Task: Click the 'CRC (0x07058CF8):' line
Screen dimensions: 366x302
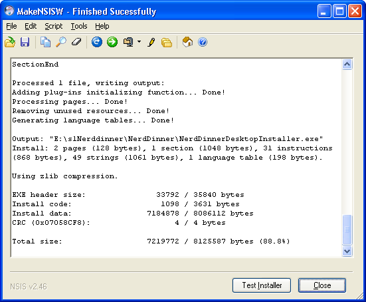Action: 119,223
